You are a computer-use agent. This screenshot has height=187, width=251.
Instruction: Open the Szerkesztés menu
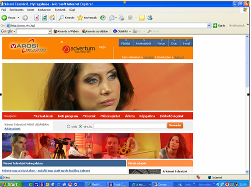[x=17, y=10]
